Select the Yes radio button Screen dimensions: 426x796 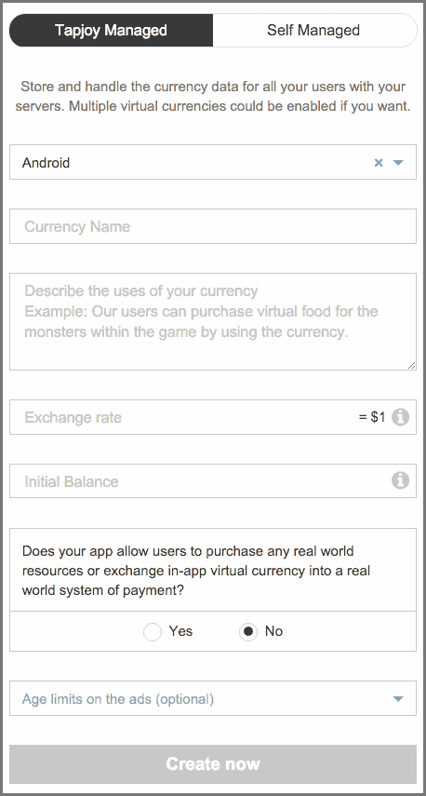pyautogui.click(x=153, y=632)
